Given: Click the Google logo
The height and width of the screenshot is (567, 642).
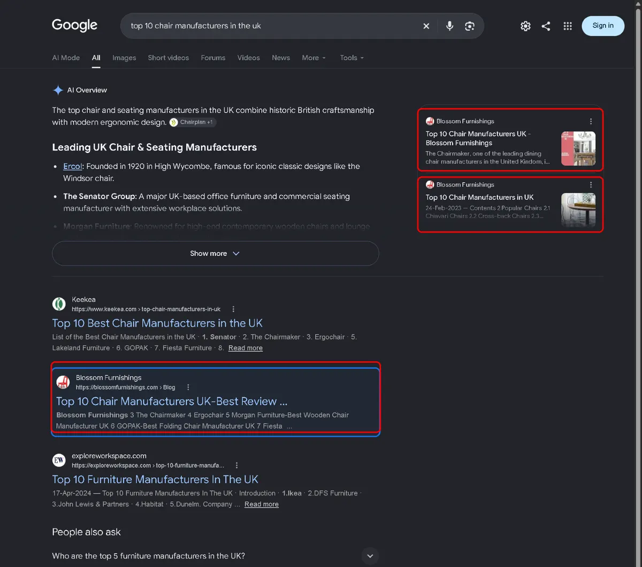Looking at the screenshot, I should pos(74,25).
